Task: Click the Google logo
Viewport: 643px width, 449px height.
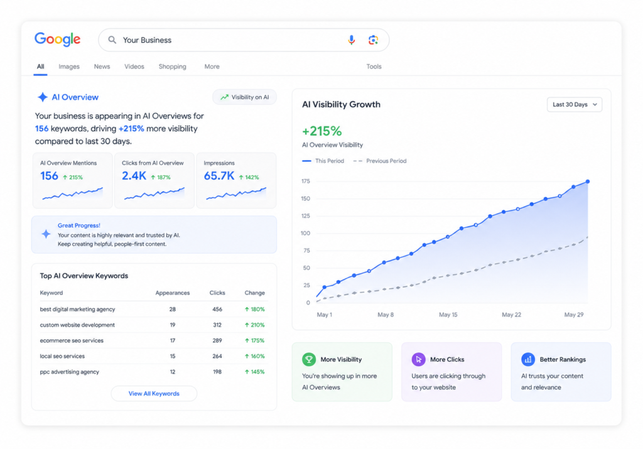Action: pyautogui.click(x=57, y=40)
